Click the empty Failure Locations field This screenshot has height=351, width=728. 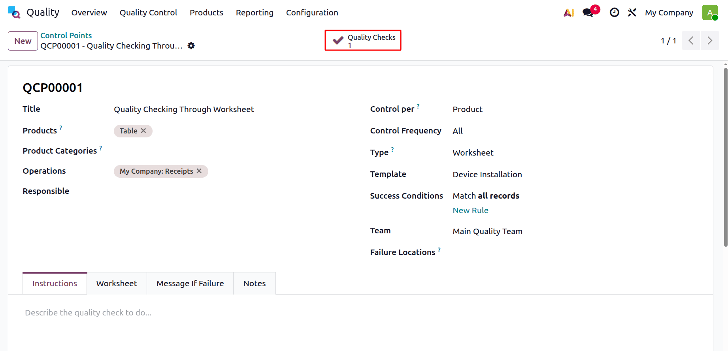(575, 253)
